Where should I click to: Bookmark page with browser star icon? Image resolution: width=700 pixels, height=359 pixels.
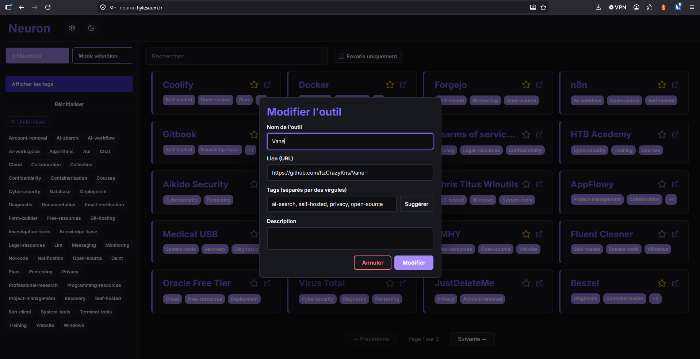pos(543,7)
